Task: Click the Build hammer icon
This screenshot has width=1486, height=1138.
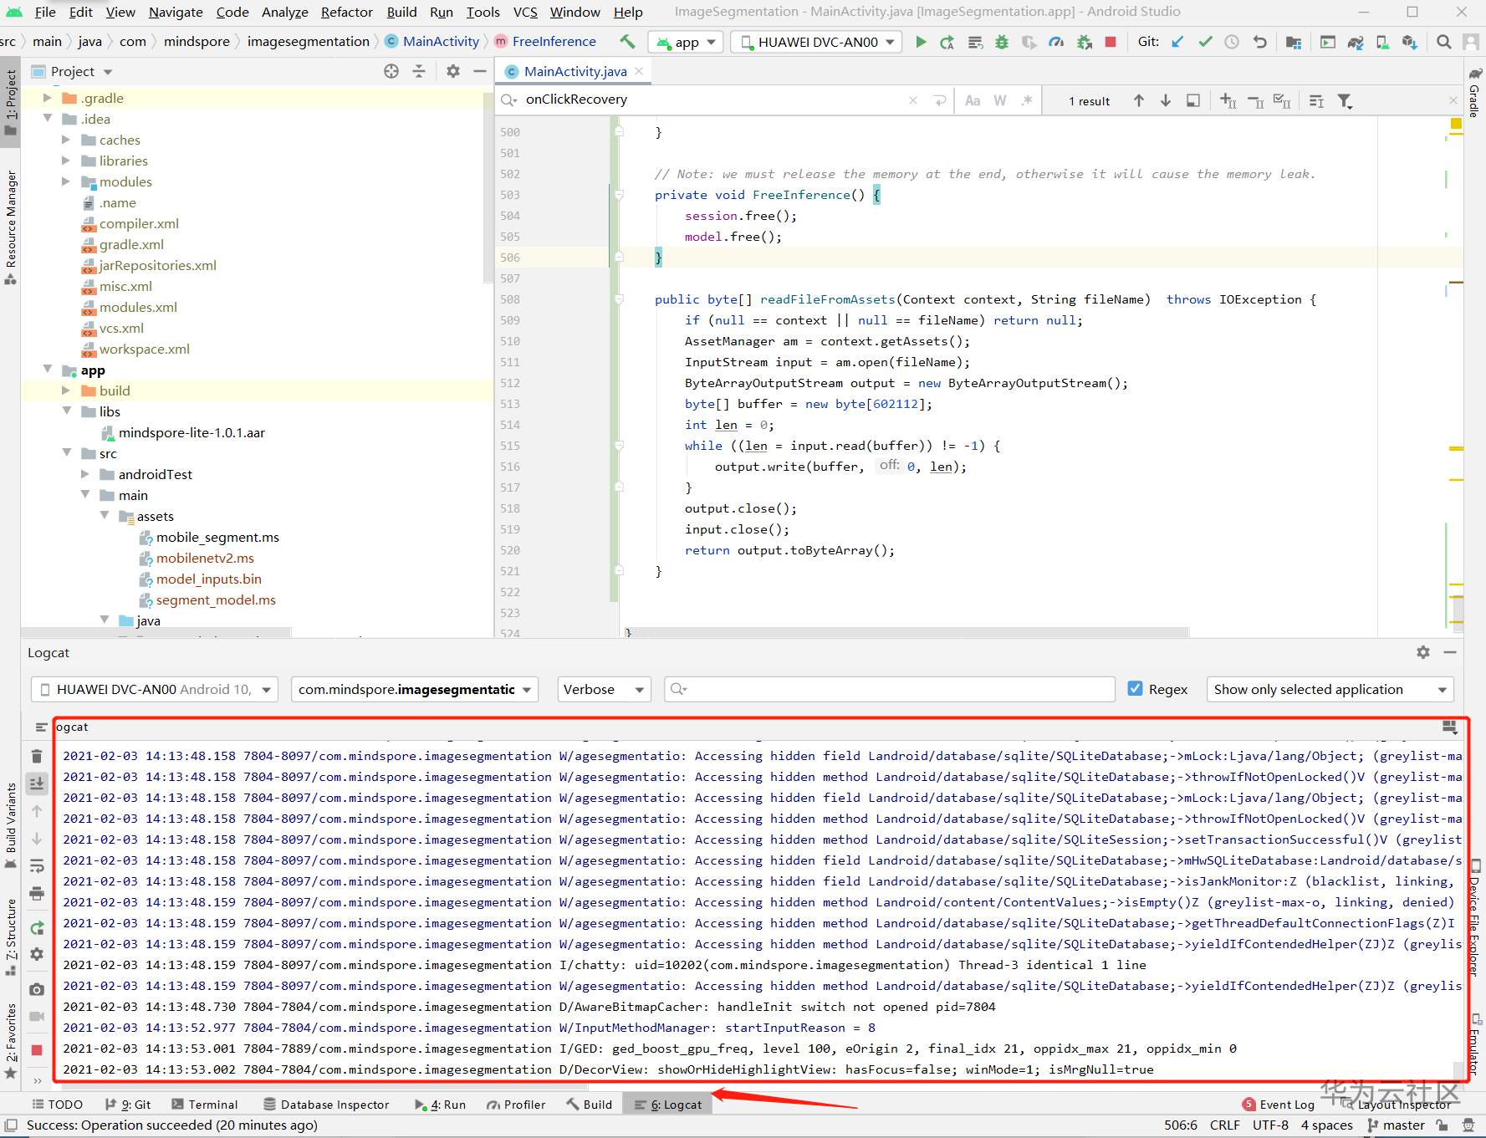Action: click(x=627, y=42)
